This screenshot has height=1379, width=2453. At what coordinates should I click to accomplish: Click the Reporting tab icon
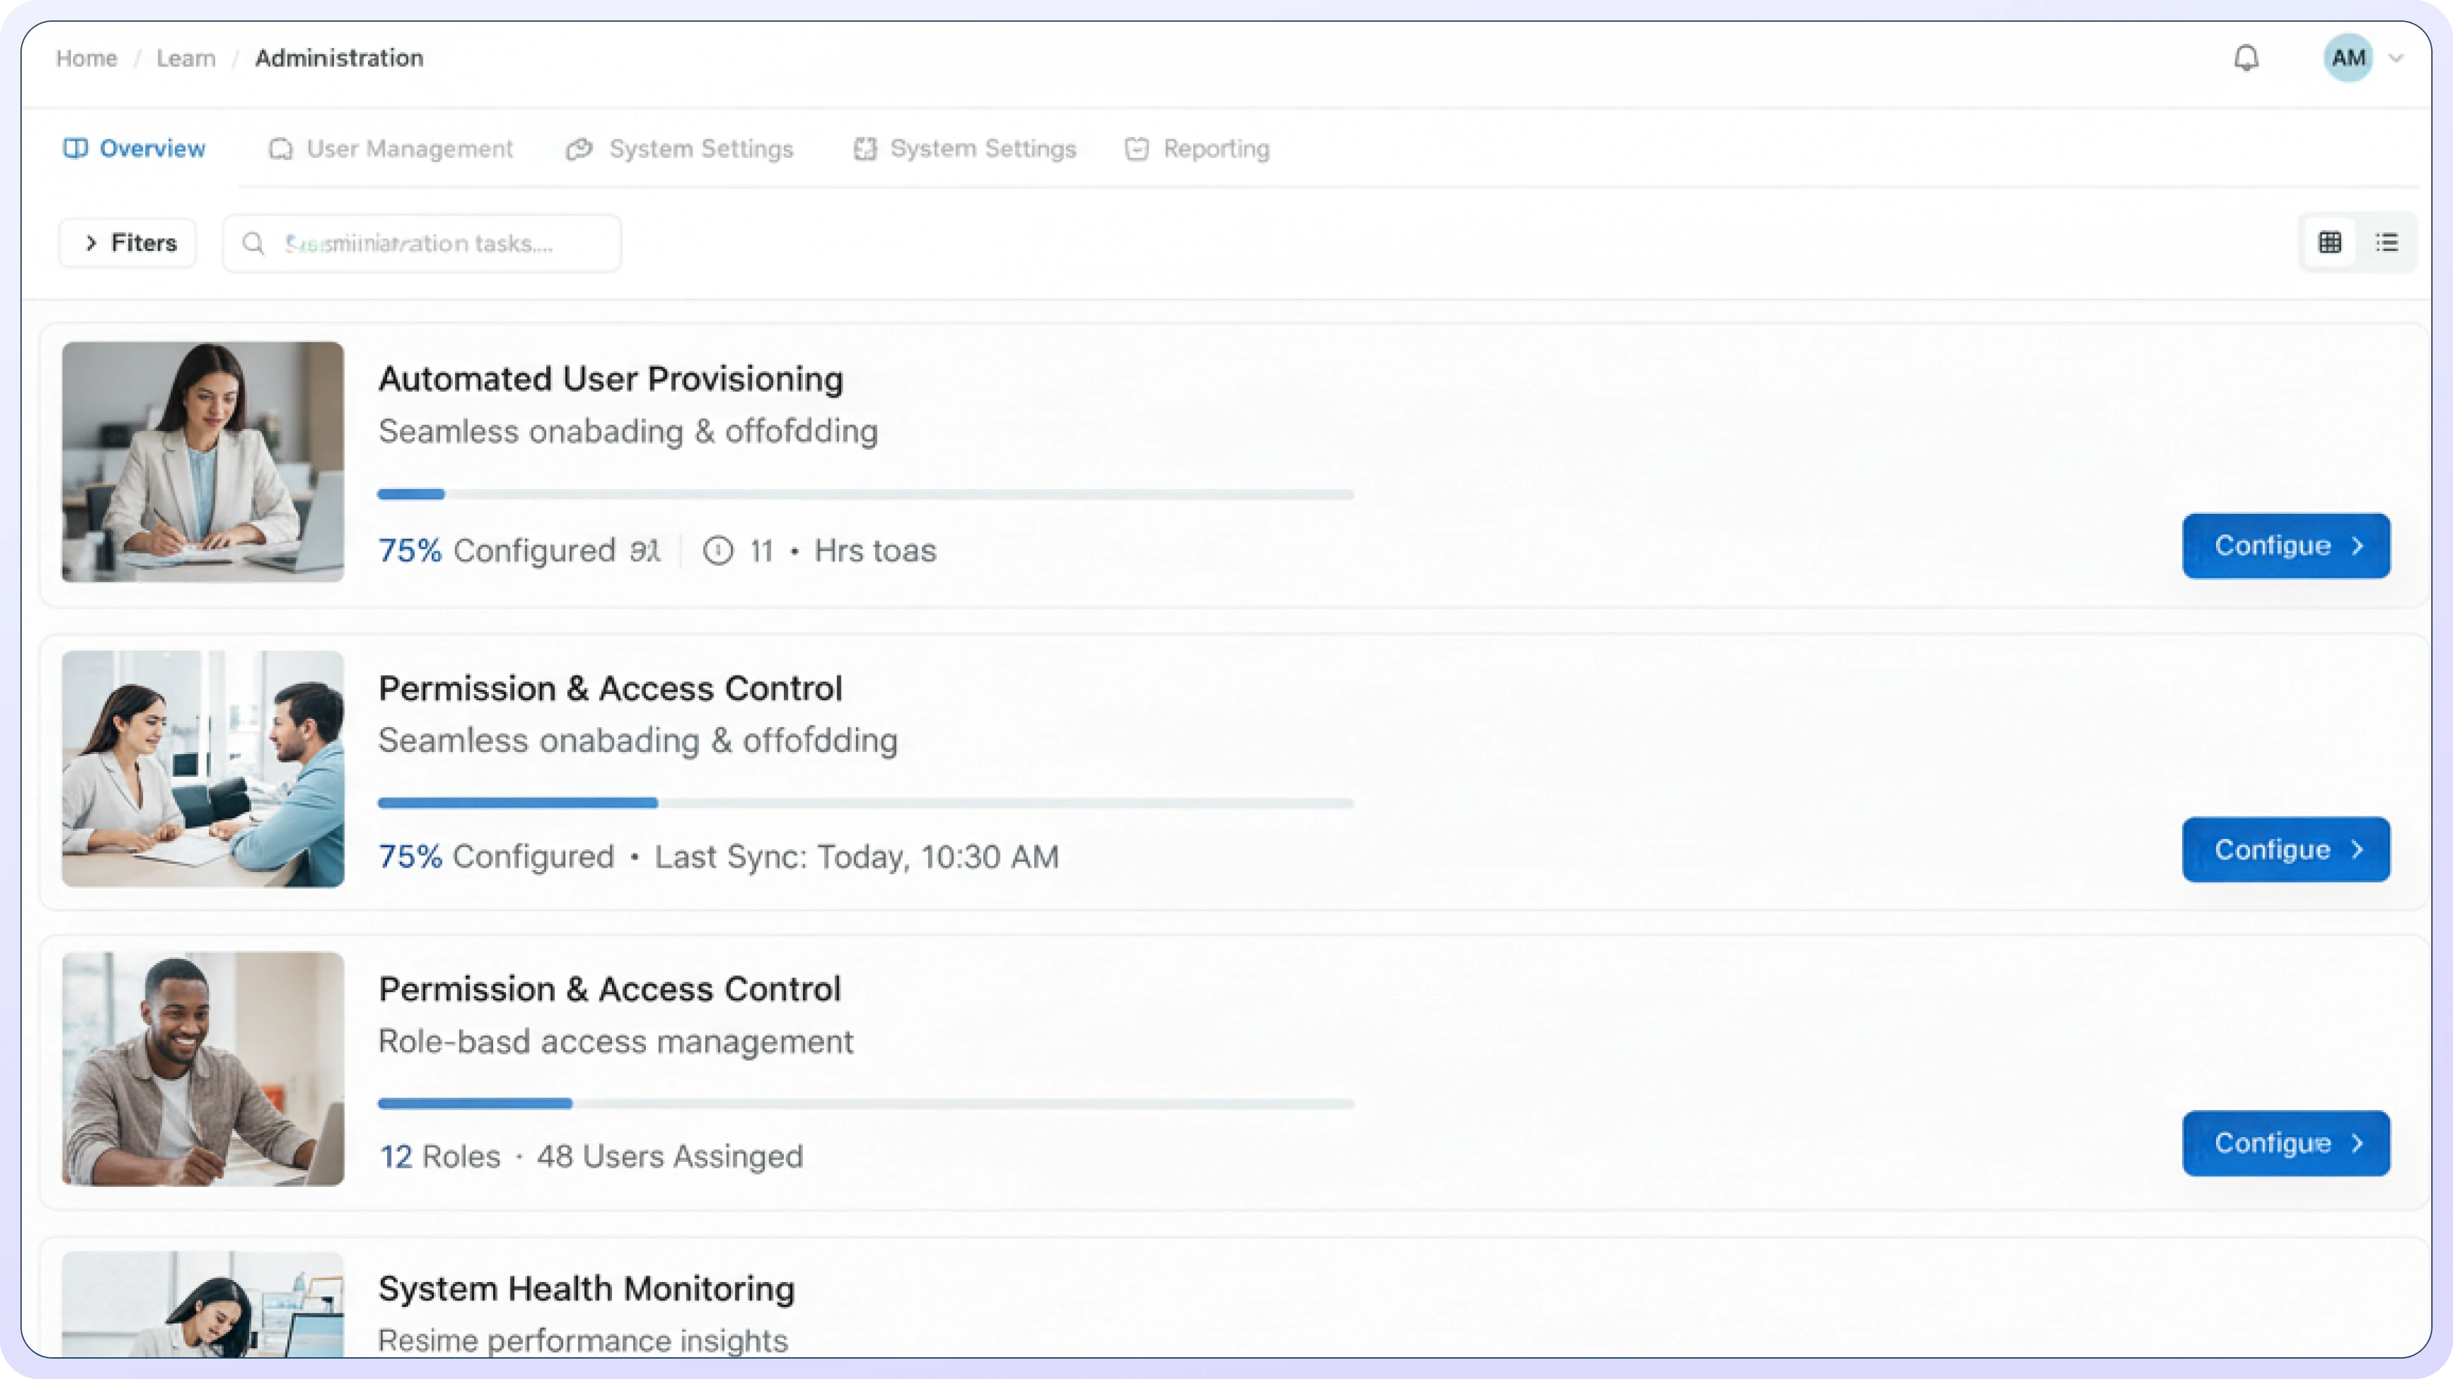pos(1136,149)
